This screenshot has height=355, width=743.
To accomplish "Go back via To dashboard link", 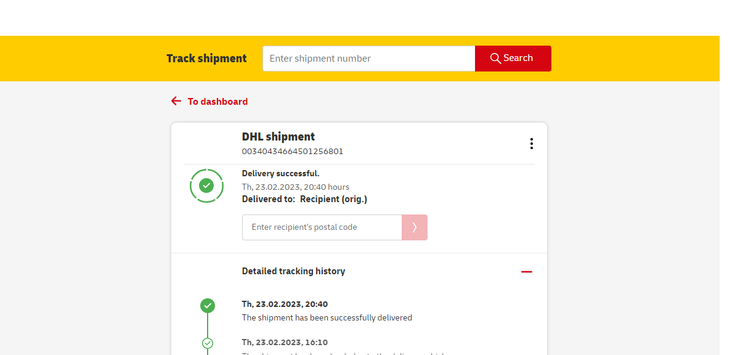I will tap(217, 102).
